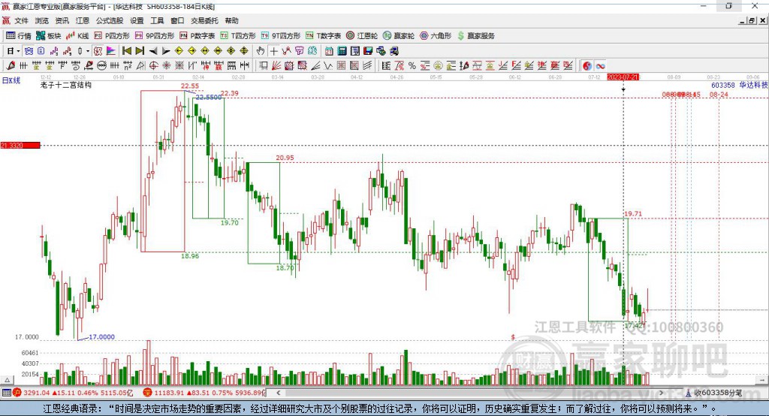769x416 pixels.
Task: Open the 9T四方形 tool
Action: 281,36
